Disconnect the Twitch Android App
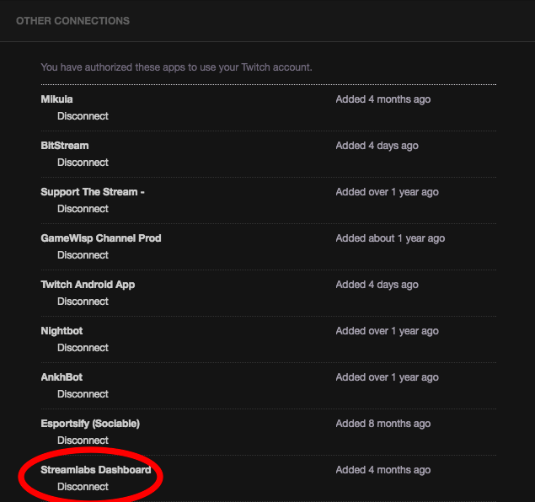 point(83,302)
